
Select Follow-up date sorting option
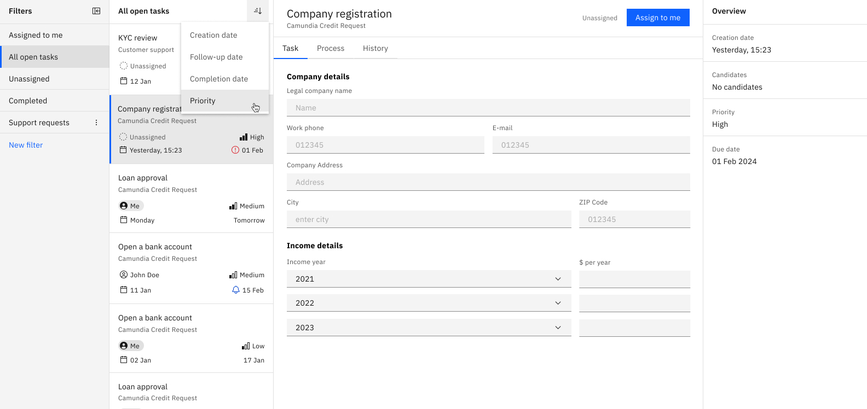(x=216, y=57)
